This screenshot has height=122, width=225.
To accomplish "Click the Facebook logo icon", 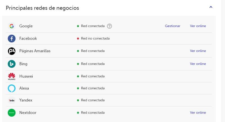I will 12,38.
